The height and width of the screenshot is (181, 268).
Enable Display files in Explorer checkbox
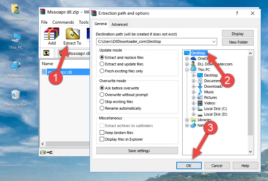[102, 139]
